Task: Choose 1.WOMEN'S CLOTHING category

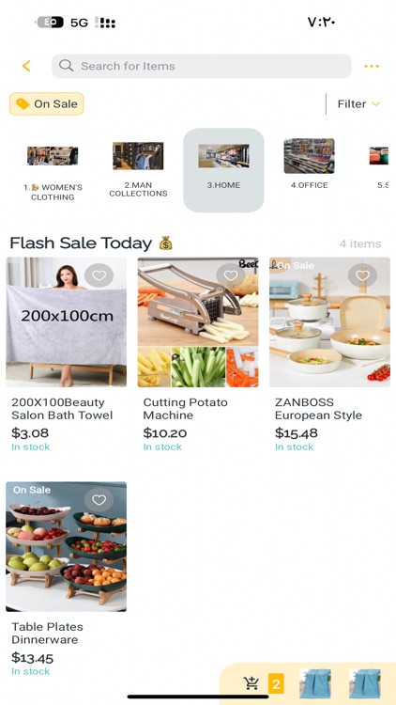Action: click(x=53, y=173)
